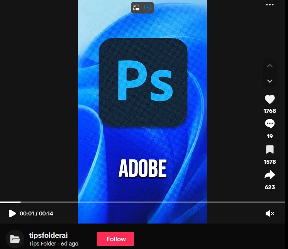Screen dimensions: 288x249
Task: Click the 623 shares count
Action: pyautogui.click(x=270, y=187)
